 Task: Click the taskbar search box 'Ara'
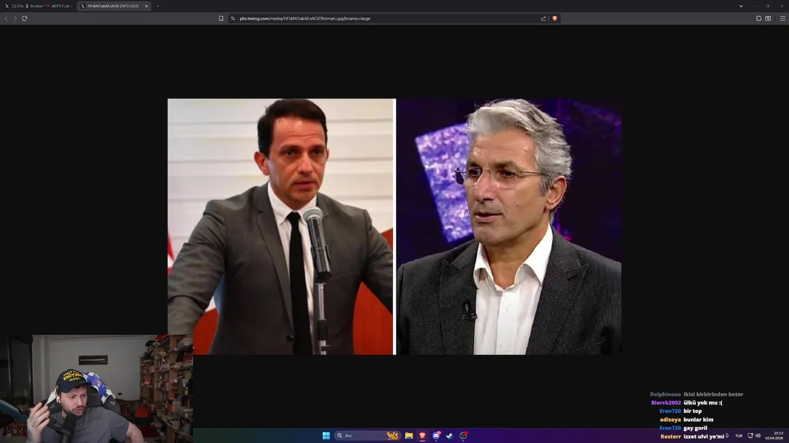click(368, 436)
